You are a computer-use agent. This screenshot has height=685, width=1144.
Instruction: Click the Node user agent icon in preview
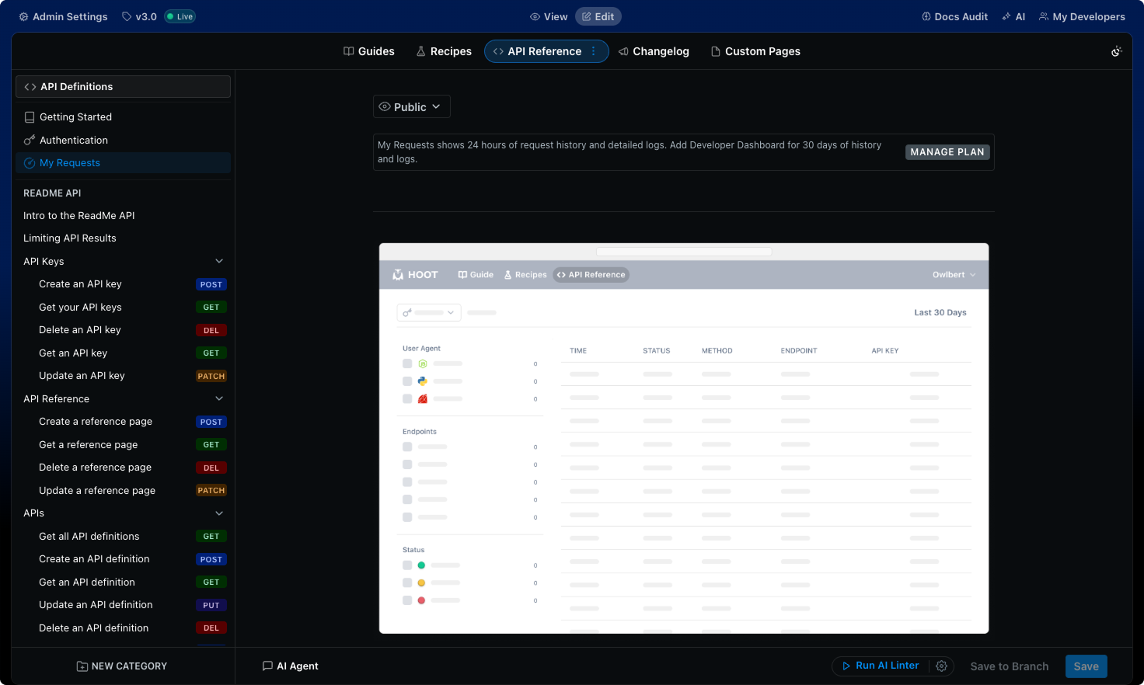[423, 363]
